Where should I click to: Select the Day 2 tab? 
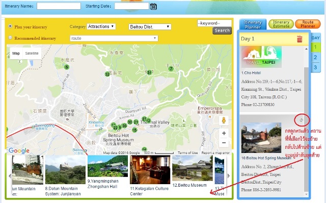[315, 57]
